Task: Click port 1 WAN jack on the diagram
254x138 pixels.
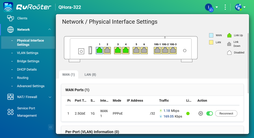Action: [100, 50]
